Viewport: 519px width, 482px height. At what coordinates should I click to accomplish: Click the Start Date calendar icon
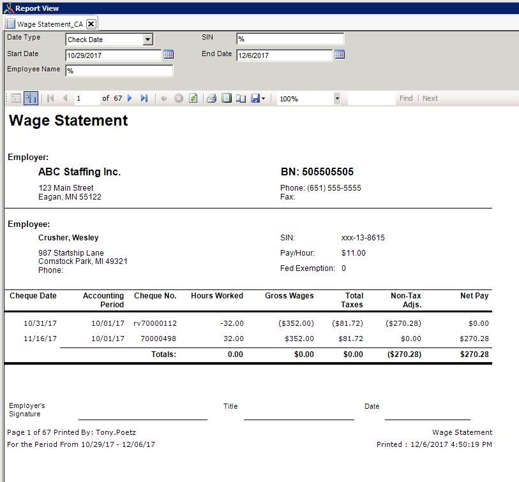168,55
